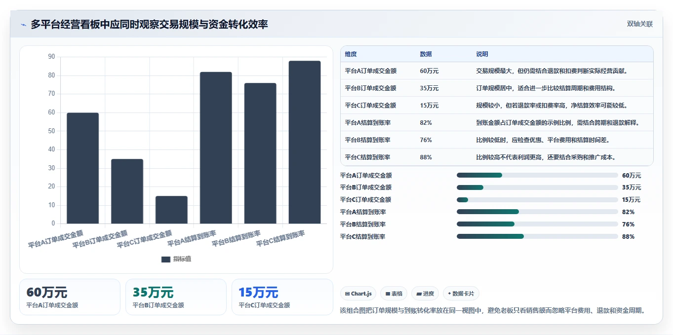The image size is (673, 335).
Task: Click the 60万元 progress bar for 平台A订单成交金额
Action: click(x=537, y=175)
